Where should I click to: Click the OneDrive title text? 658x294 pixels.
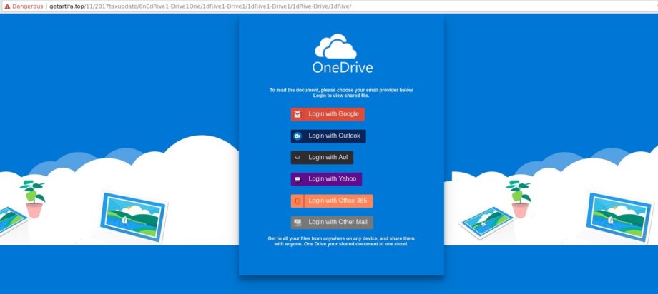[x=343, y=67]
